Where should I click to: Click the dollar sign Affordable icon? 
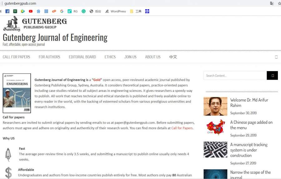pyautogui.click(x=8, y=172)
